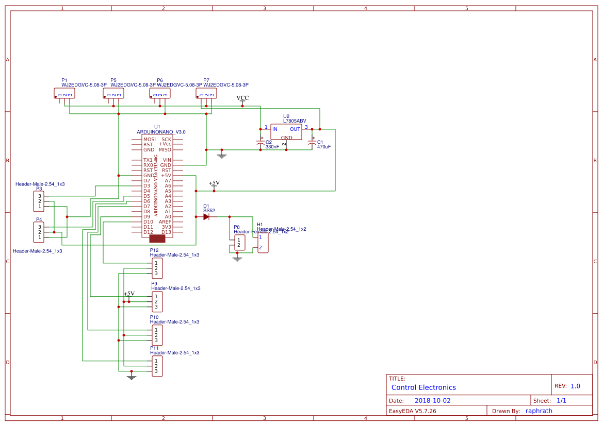Select the P1 terminal block connector

point(64,93)
